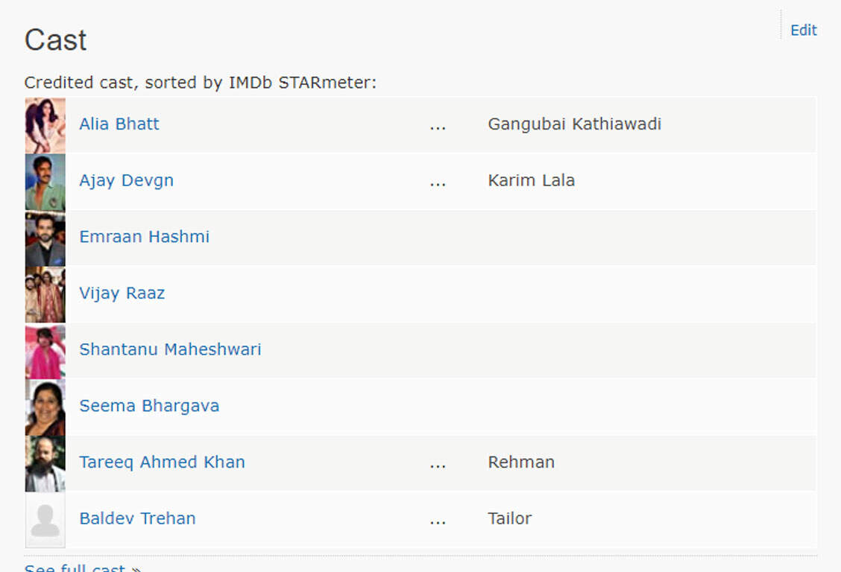Click Vijay Raaz's photo thumbnail
841x572 pixels.
[x=45, y=295]
